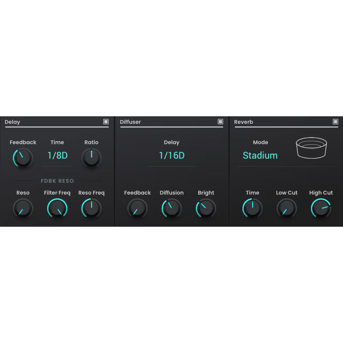The image size is (343, 343).
Task: Click the Reverb panel title
Action: 244,122
